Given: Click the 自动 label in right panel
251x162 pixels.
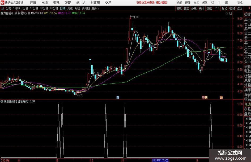Looking at the screenshot, I should (x=248, y=105).
